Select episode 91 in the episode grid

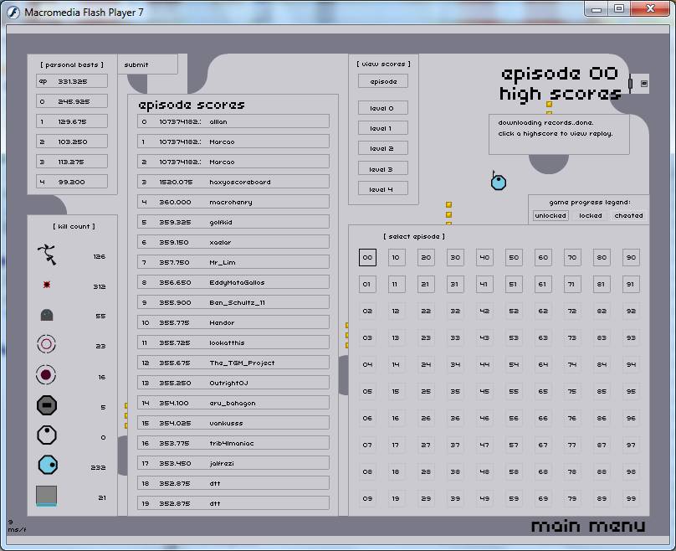631,285
